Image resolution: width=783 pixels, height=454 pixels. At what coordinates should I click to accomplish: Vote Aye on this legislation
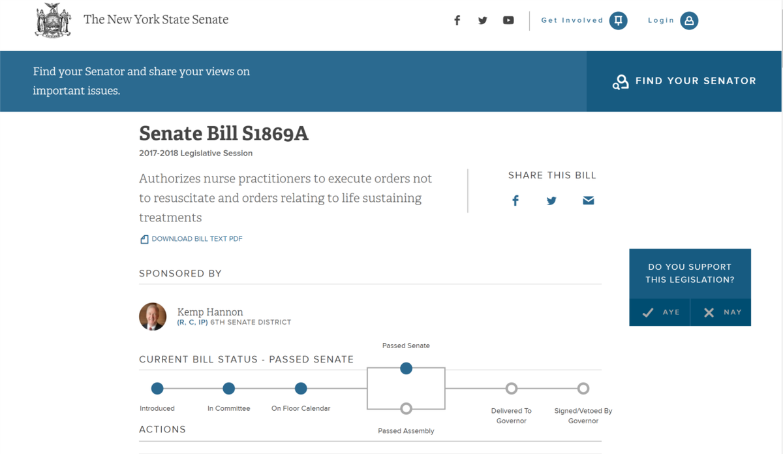(660, 312)
